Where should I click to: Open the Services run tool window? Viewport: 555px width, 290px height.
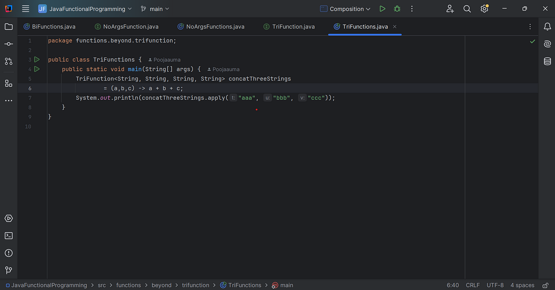click(x=9, y=219)
